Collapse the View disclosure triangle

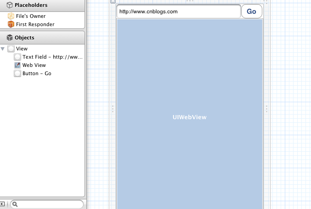click(3, 49)
